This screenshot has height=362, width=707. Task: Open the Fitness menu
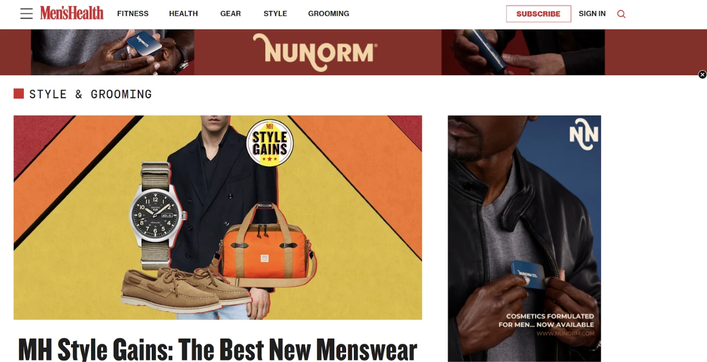click(133, 14)
